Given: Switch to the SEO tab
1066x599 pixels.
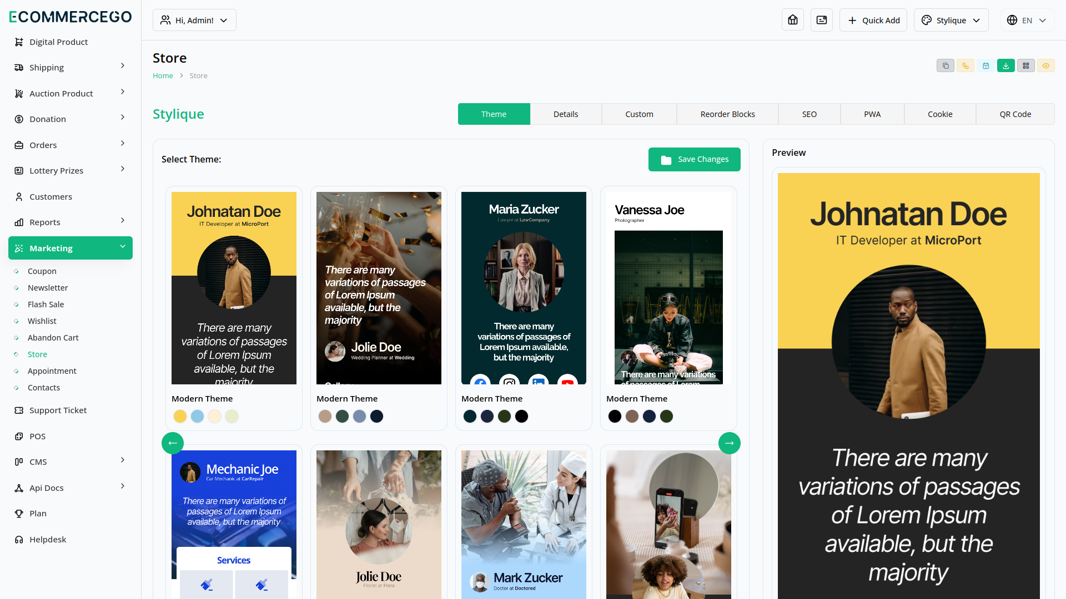Looking at the screenshot, I should (809, 114).
